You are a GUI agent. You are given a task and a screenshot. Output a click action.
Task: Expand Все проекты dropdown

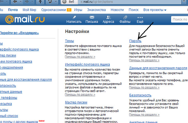point(155,10)
